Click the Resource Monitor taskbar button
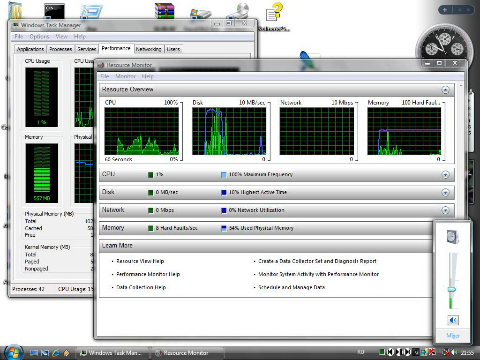The height and width of the screenshot is (360, 480). point(187,353)
